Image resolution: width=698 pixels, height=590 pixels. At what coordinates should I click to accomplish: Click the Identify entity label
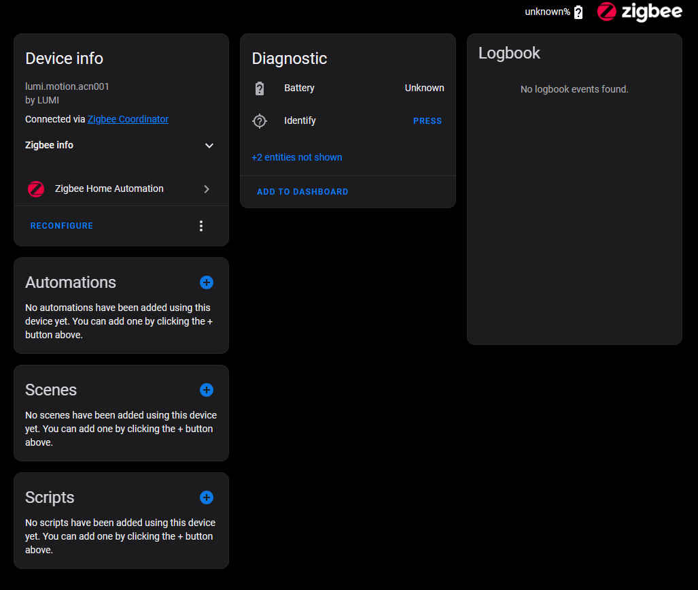click(300, 120)
